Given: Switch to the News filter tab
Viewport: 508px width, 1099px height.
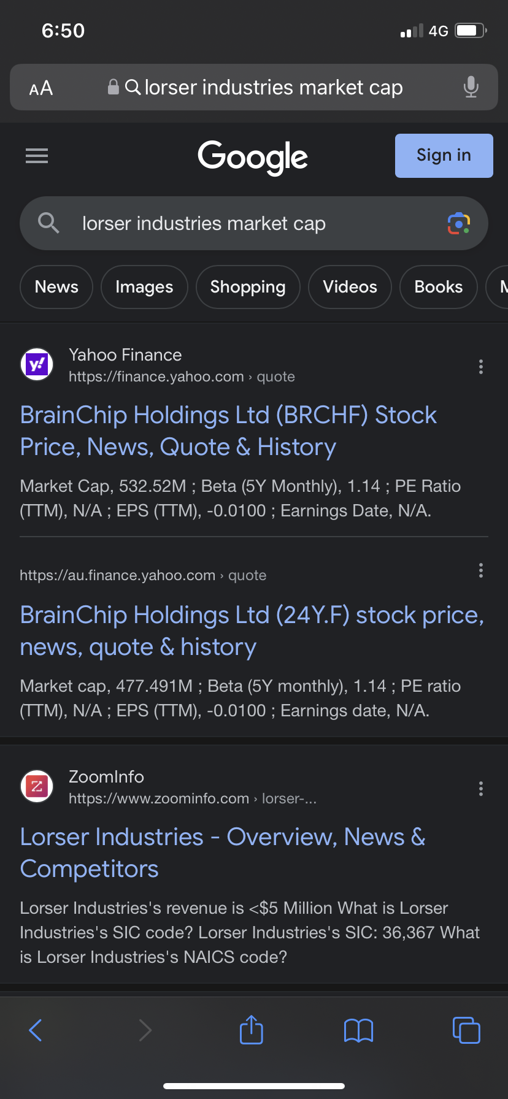Looking at the screenshot, I should point(56,287).
